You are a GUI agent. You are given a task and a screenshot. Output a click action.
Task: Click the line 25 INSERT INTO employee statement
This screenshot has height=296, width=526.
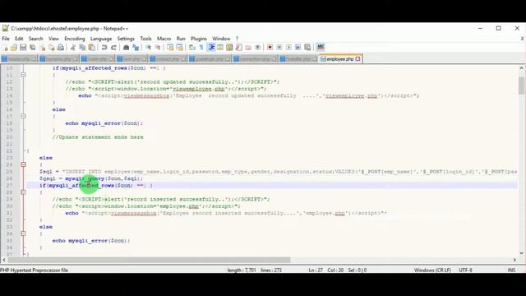tap(278, 172)
